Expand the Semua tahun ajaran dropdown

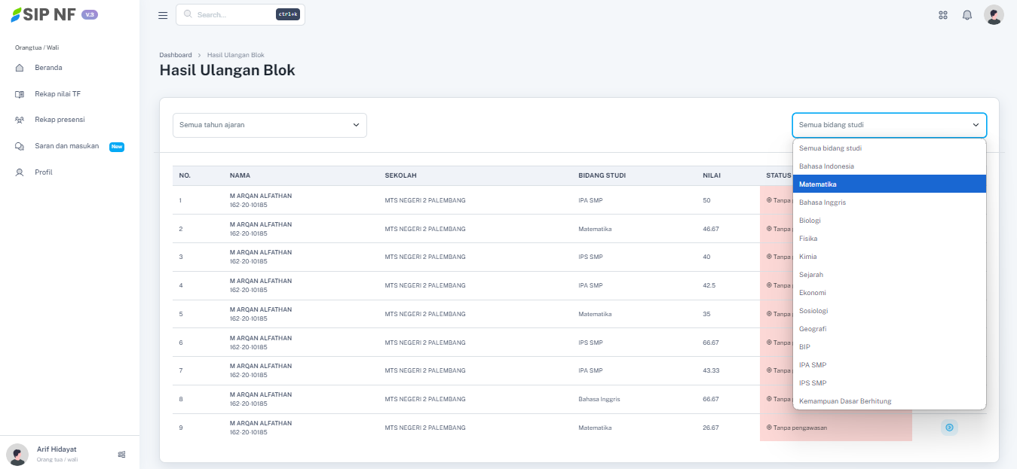click(x=269, y=125)
